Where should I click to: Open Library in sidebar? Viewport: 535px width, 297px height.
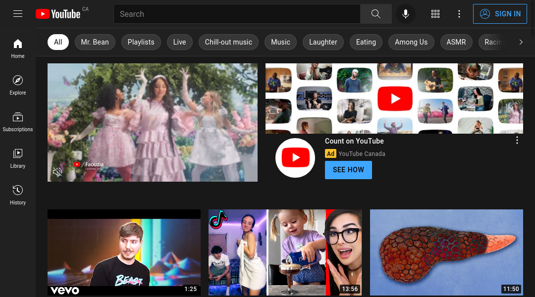click(x=18, y=158)
